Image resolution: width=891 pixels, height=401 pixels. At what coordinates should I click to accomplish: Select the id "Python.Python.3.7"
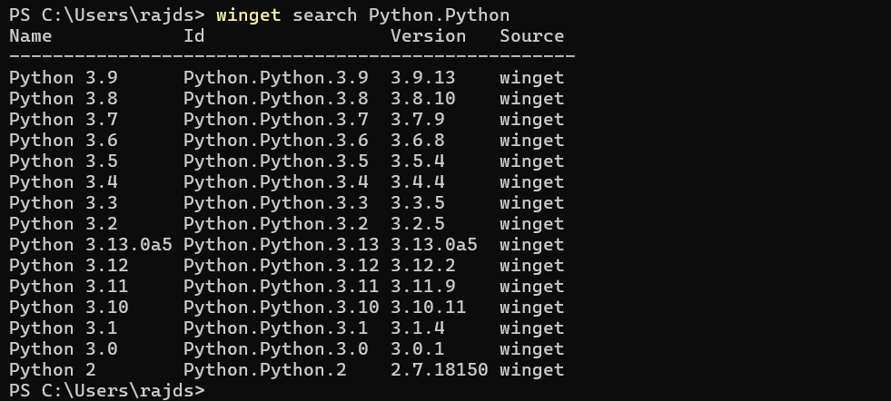(x=275, y=119)
